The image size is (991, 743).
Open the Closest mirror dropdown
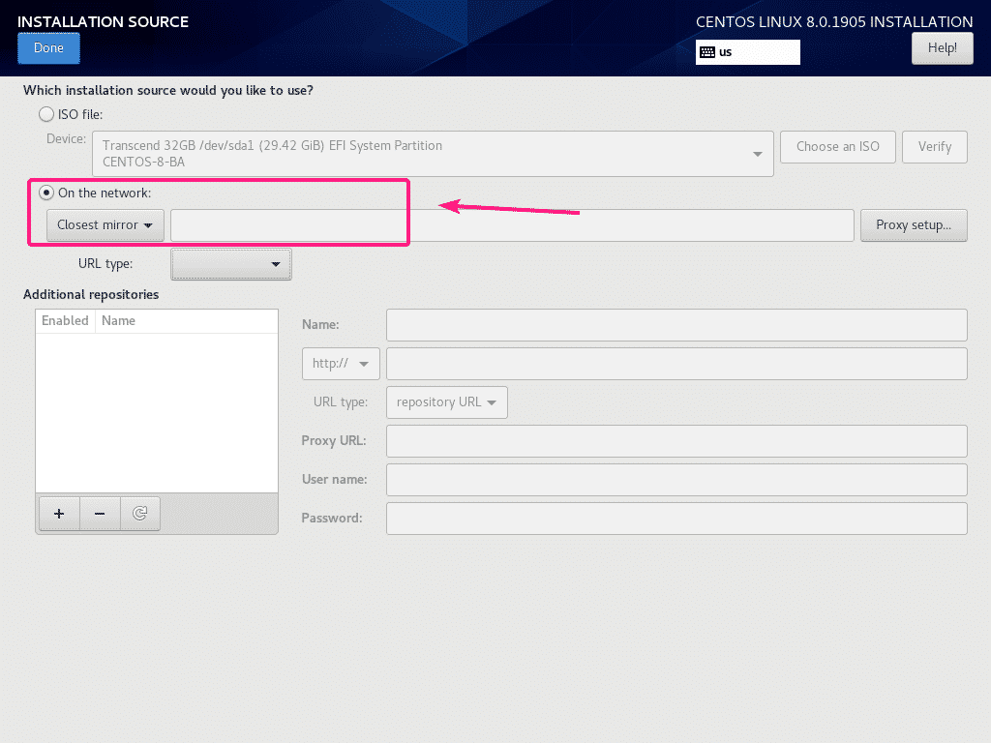tap(105, 224)
